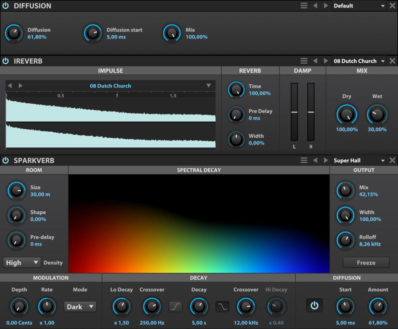Click the previous-preset arrow in the IReverb header
This screenshot has width=398, height=329.
pyautogui.click(x=315, y=61)
